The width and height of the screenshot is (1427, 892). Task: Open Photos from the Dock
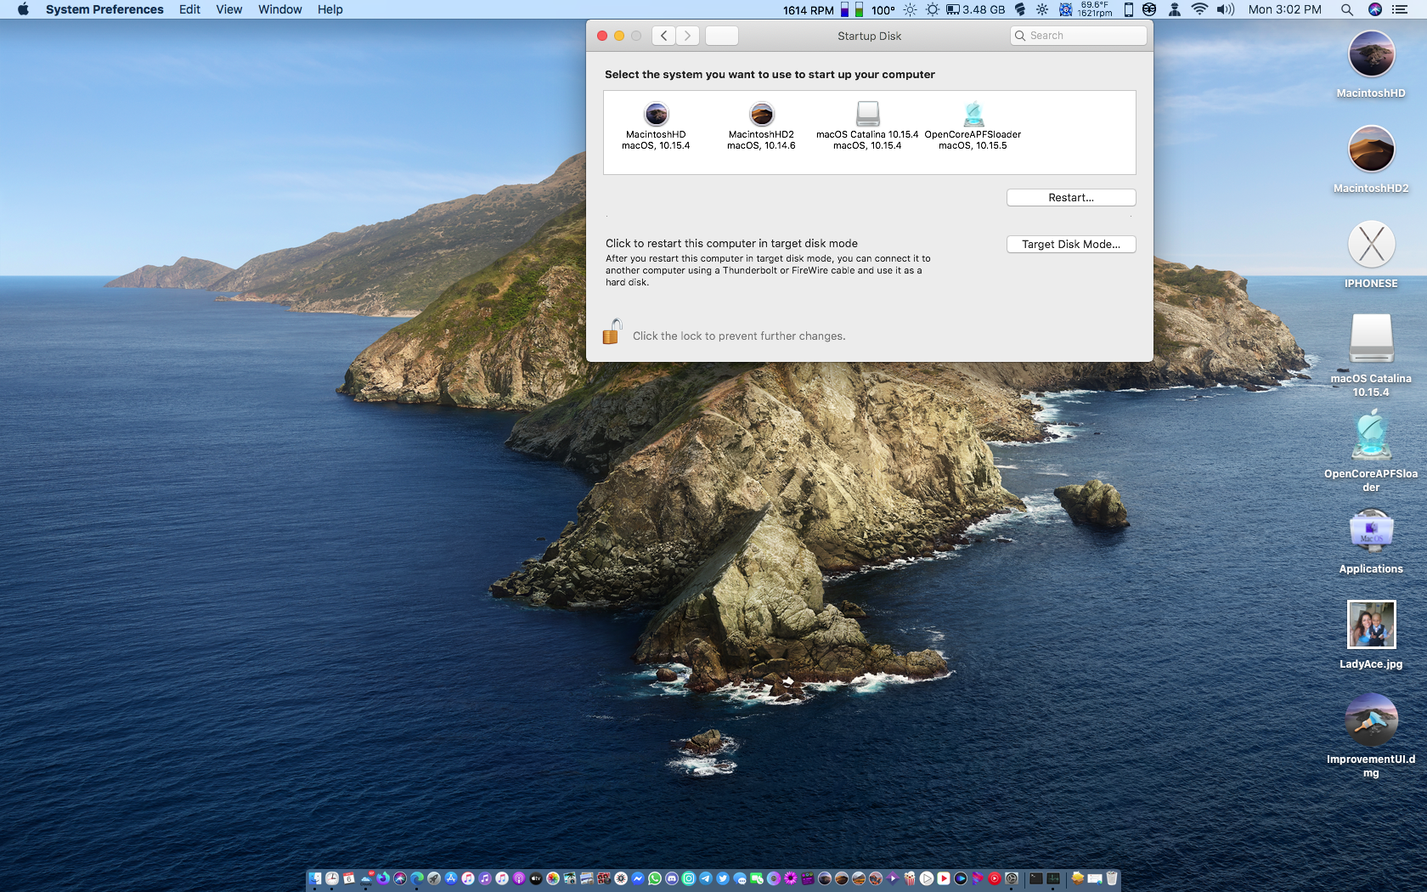pyautogui.click(x=553, y=878)
